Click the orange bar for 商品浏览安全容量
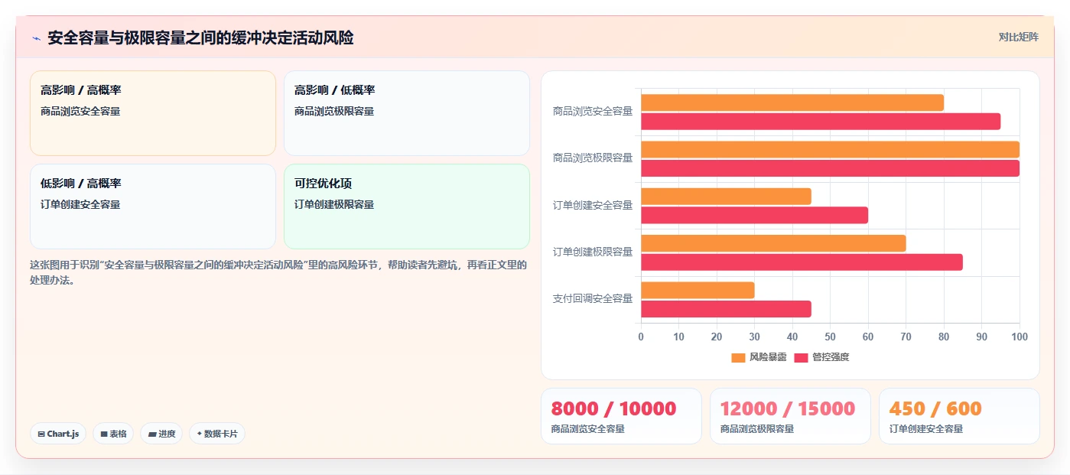The width and height of the screenshot is (1070, 475). [x=792, y=102]
